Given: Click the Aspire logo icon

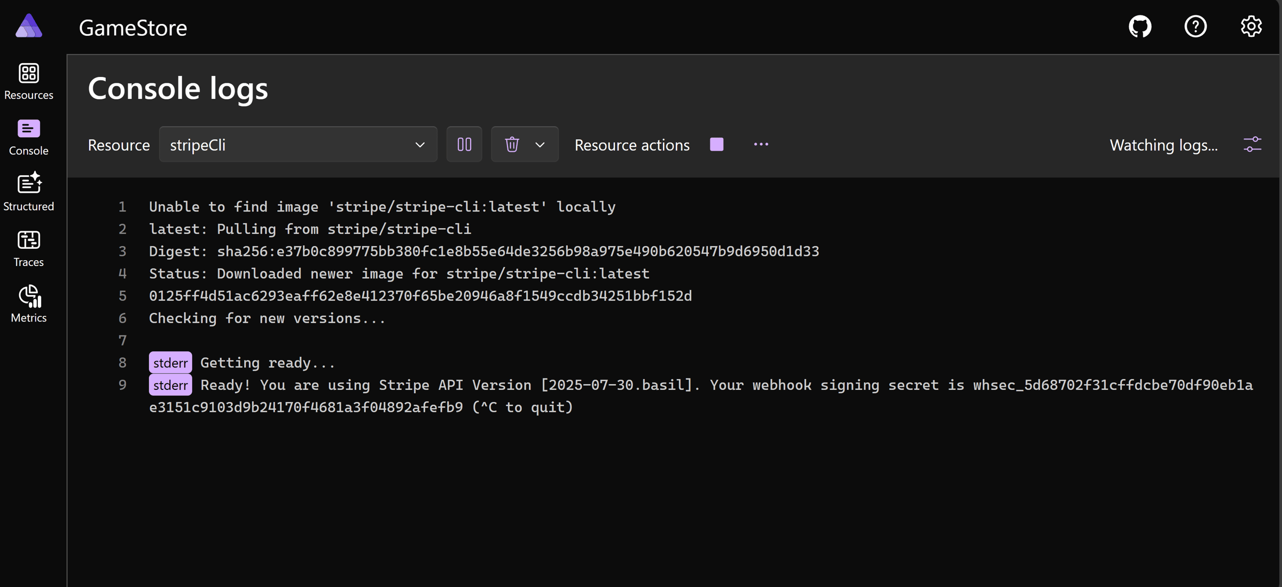Looking at the screenshot, I should pos(29,26).
